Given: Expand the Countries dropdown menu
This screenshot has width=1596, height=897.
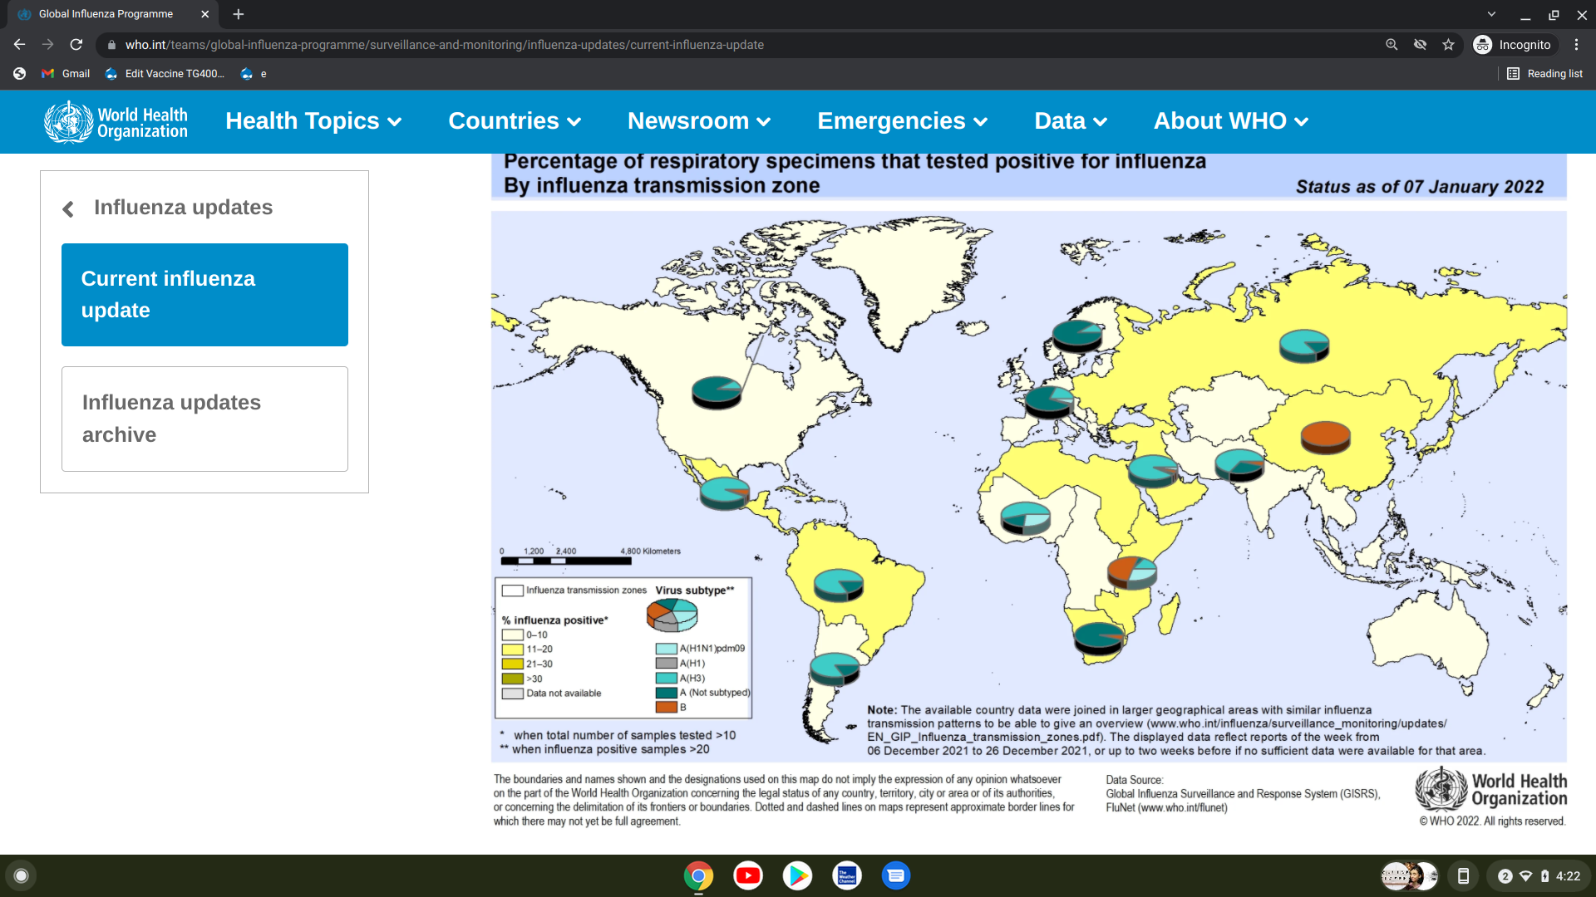Looking at the screenshot, I should pyautogui.click(x=514, y=121).
